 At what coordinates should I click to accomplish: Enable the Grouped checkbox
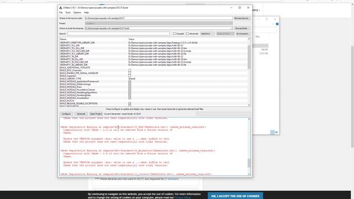pyautogui.click(x=174, y=34)
